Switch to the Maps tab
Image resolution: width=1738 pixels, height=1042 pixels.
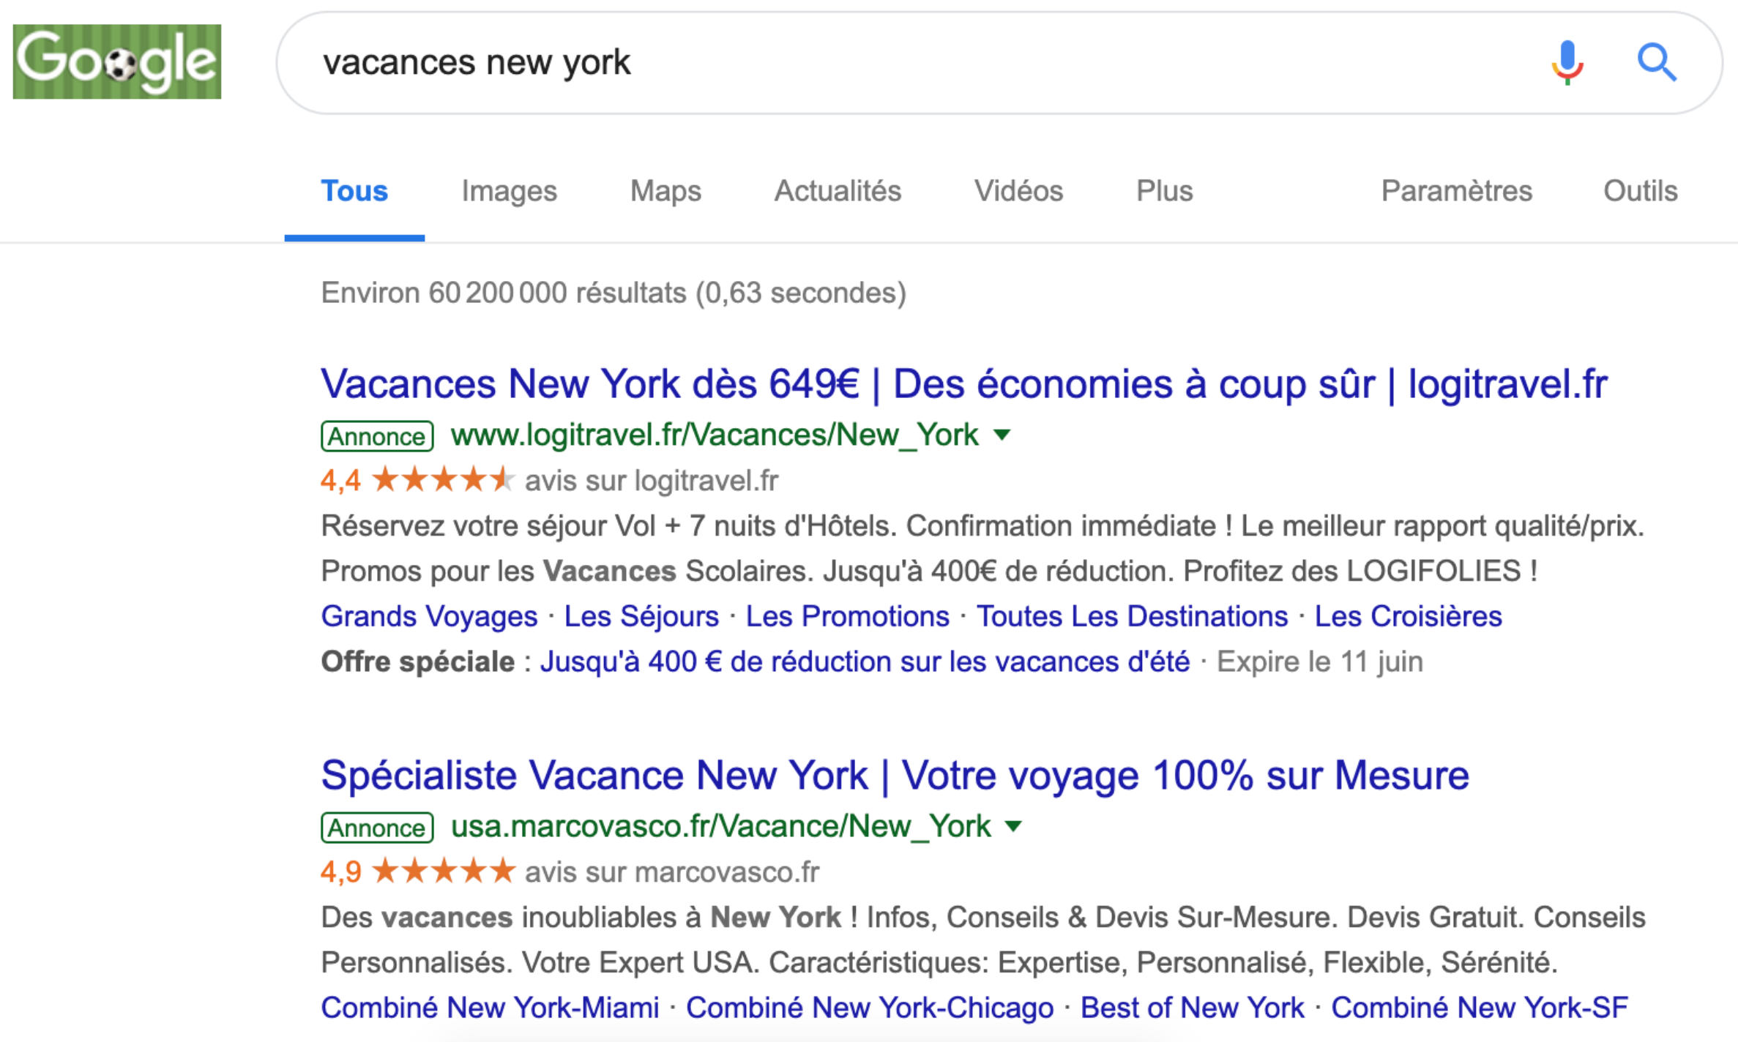tap(665, 191)
